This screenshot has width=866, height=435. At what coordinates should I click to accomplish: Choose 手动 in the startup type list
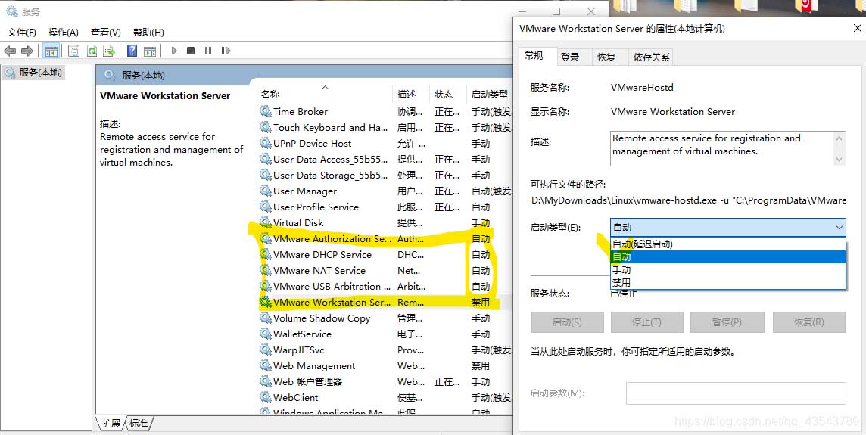point(728,270)
